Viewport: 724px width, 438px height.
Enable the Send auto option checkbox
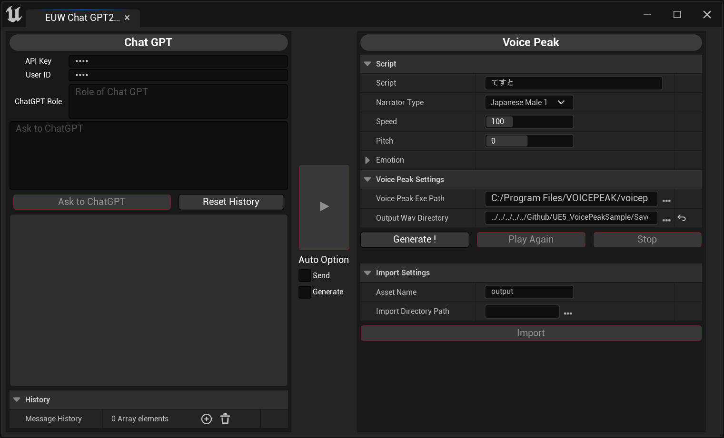coord(305,276)
